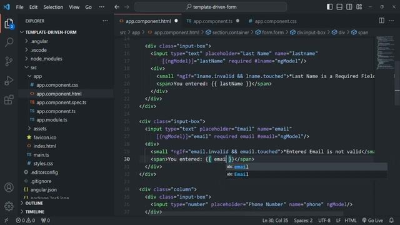Image resolution: width=400 pixels, height=225 pixels.
Task: Click the div.input-box breadcrumb
Action: (x=307, y=32)
